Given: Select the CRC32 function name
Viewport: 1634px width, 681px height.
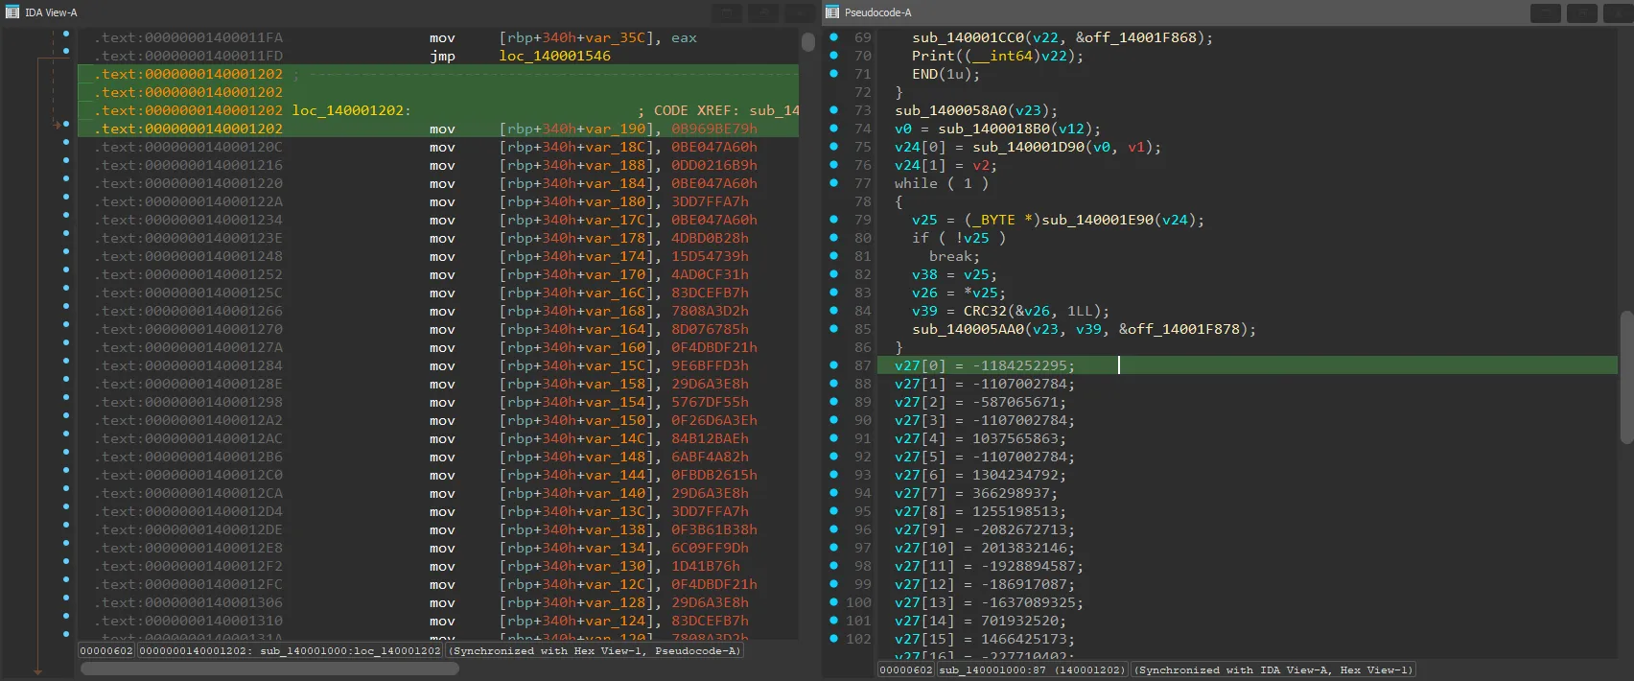Looking at the screenshot, I should point(985,311).
